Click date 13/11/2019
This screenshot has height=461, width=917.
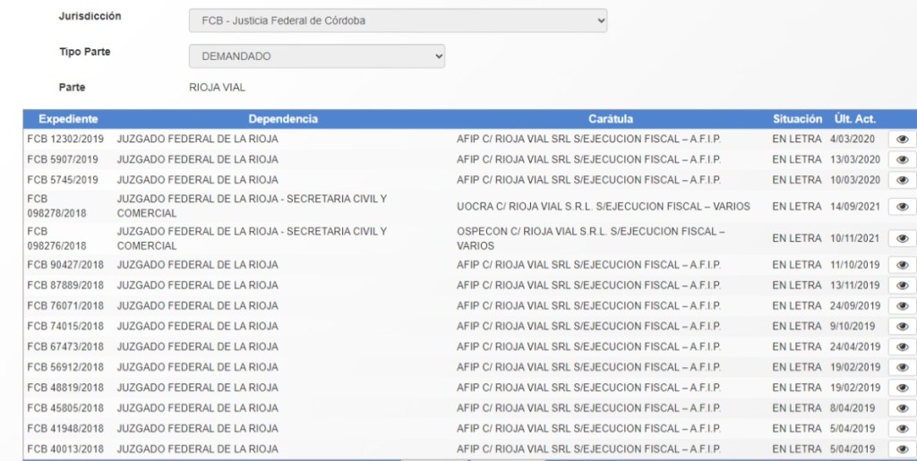[854, 286]
